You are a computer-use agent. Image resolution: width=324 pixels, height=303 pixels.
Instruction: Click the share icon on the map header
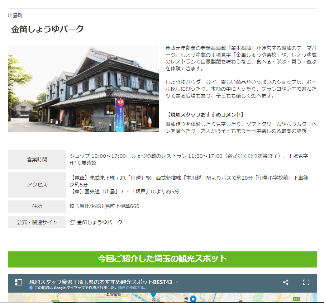coord(286,282)
